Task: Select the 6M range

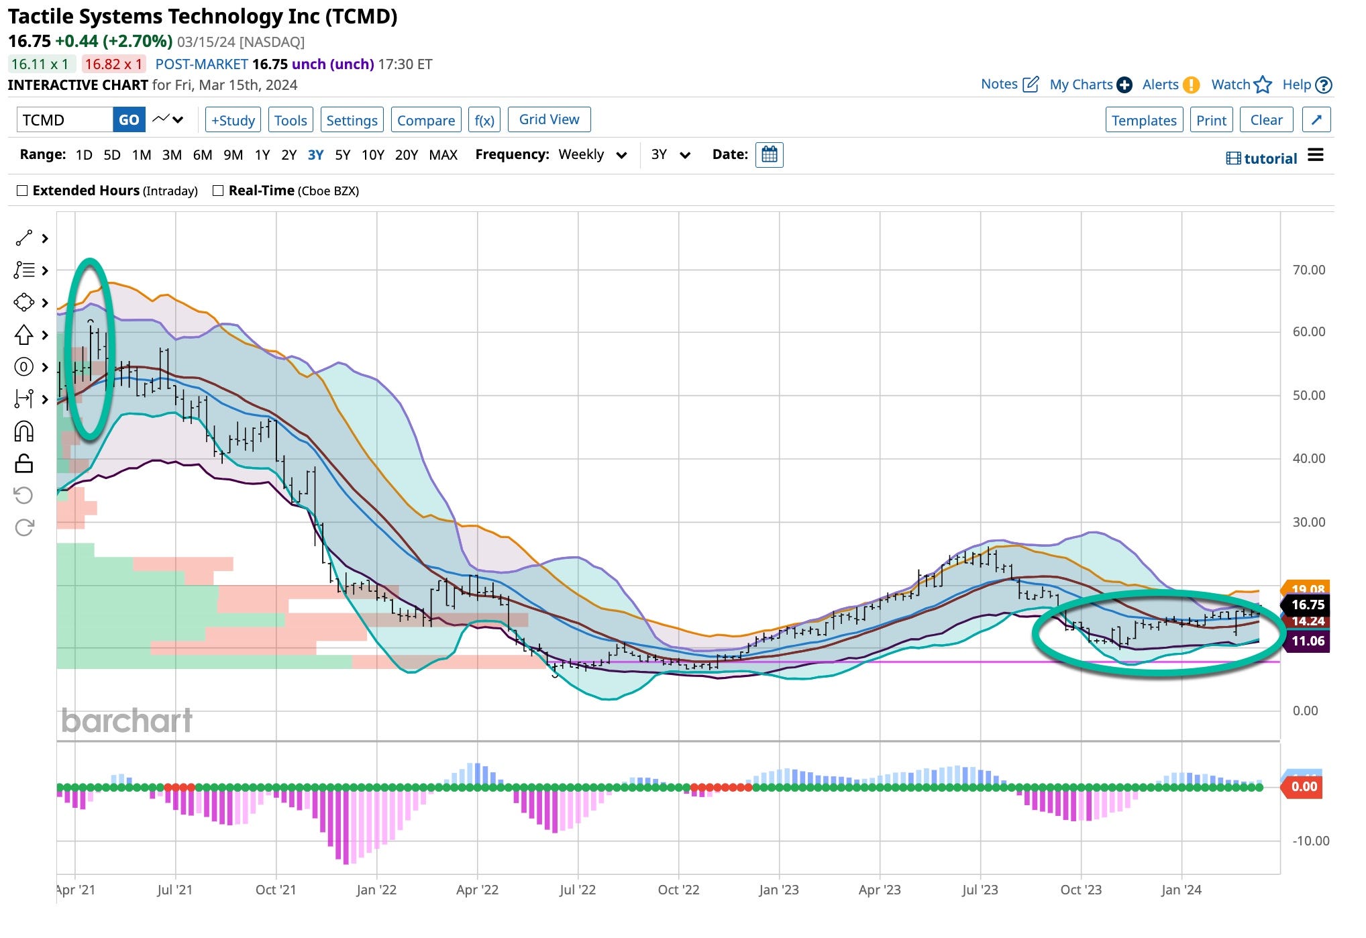Action: 203,155
